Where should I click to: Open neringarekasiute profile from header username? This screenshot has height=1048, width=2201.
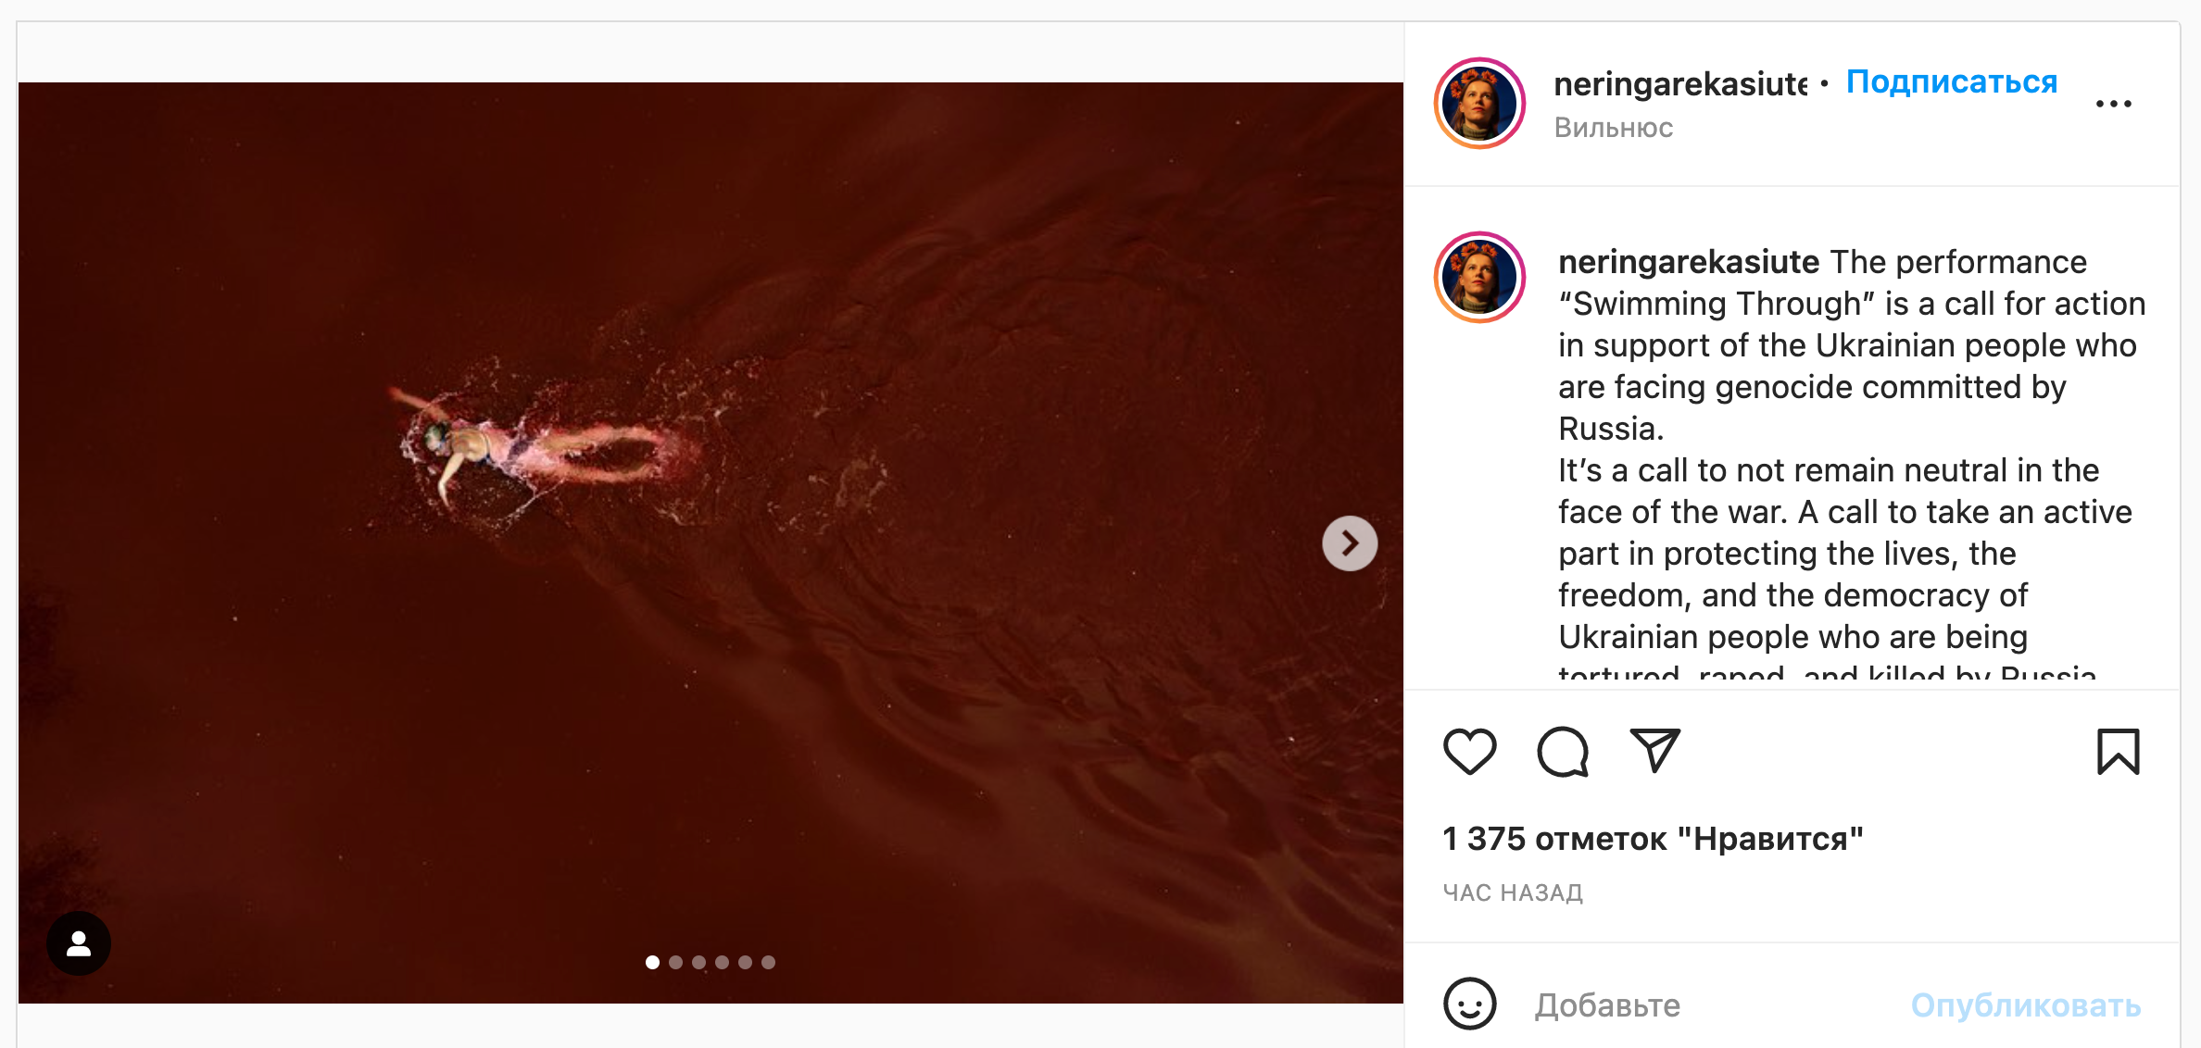click(x=1680, y=84)
